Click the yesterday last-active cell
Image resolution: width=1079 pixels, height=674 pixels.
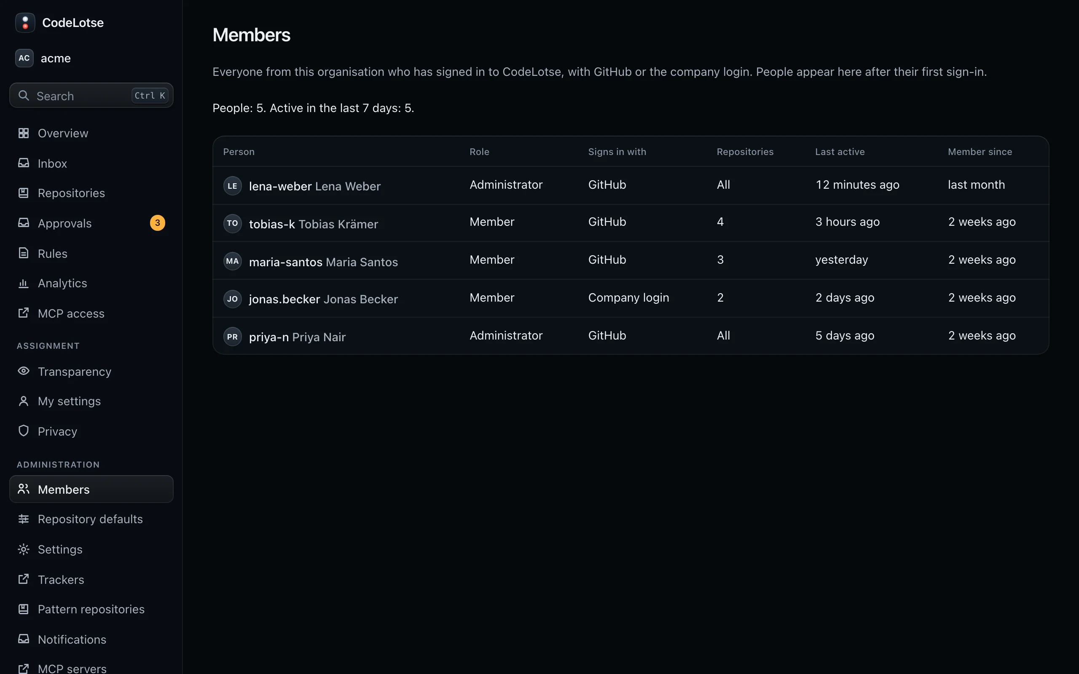tap(842, 260)
